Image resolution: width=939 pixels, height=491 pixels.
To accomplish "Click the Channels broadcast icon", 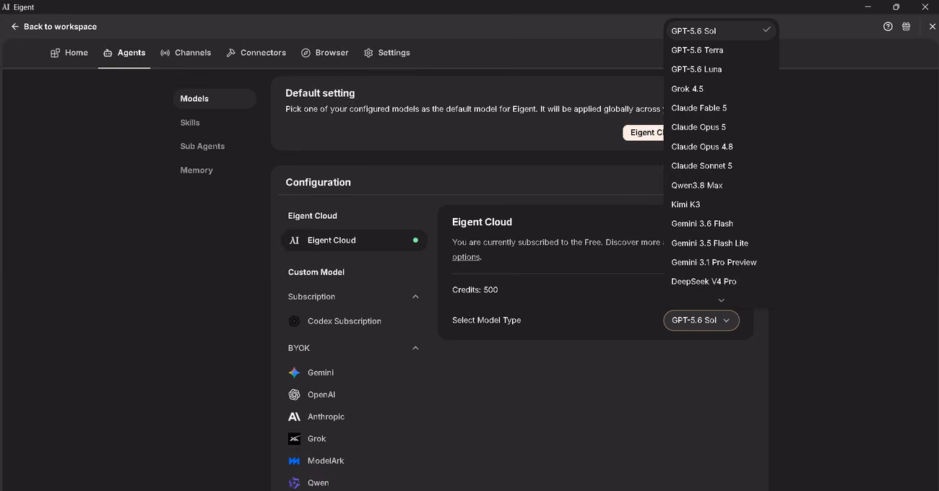I will pyautogui.click(x=165, y=53).
